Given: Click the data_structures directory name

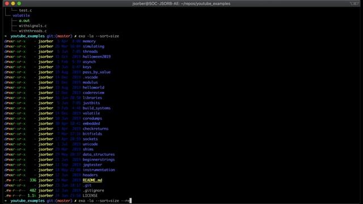Looking at the screenshot, I should (x=99, y=154).
